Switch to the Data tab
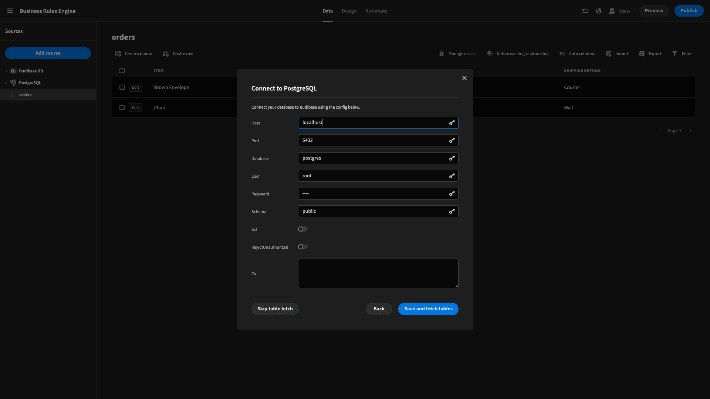Image resolution: width=710 pixels, height=399 pixels. [328, 11]
